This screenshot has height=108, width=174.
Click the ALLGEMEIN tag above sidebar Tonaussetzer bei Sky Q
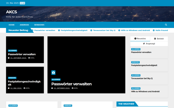point(136,75)
